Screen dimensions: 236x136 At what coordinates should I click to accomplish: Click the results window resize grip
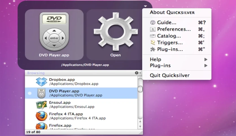[141, 133]
